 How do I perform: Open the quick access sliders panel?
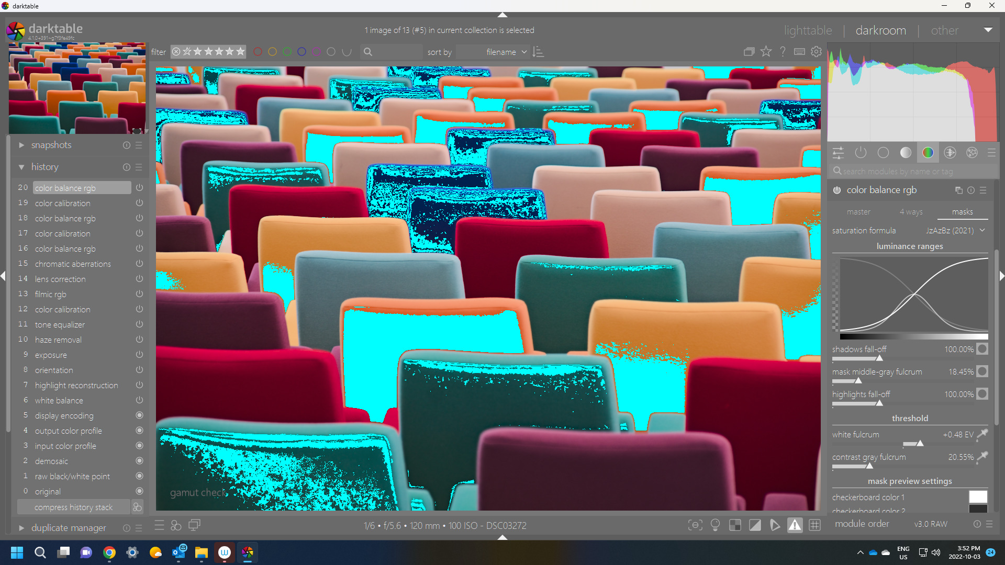pos(838,153)
